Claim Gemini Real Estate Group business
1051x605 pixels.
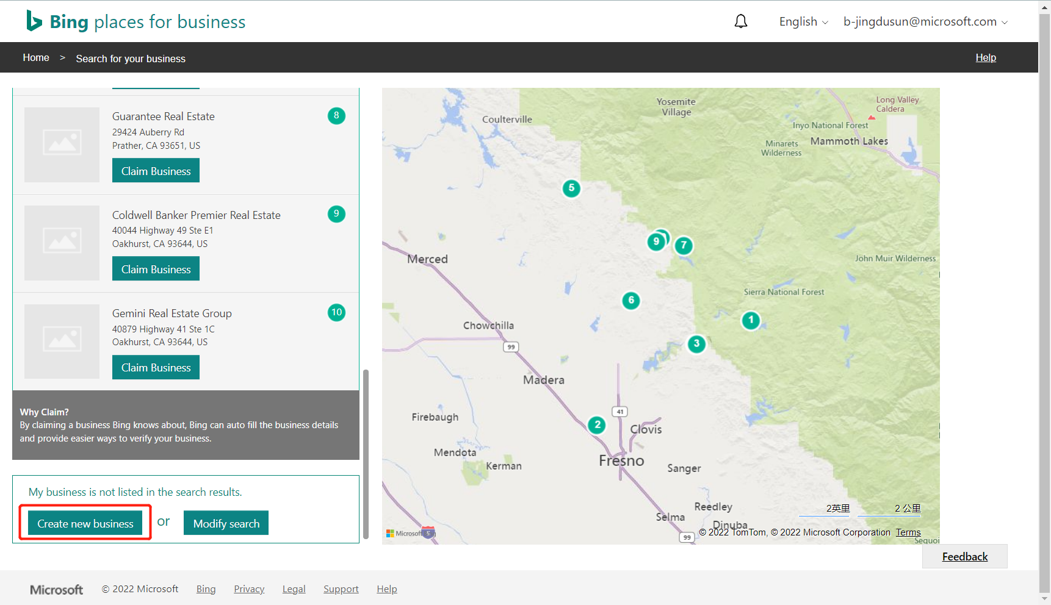[x=156, y=367]
